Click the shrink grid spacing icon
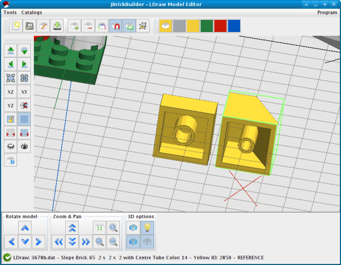The height and width of the screenshot is (265, 341). click(x=11, y=132)
